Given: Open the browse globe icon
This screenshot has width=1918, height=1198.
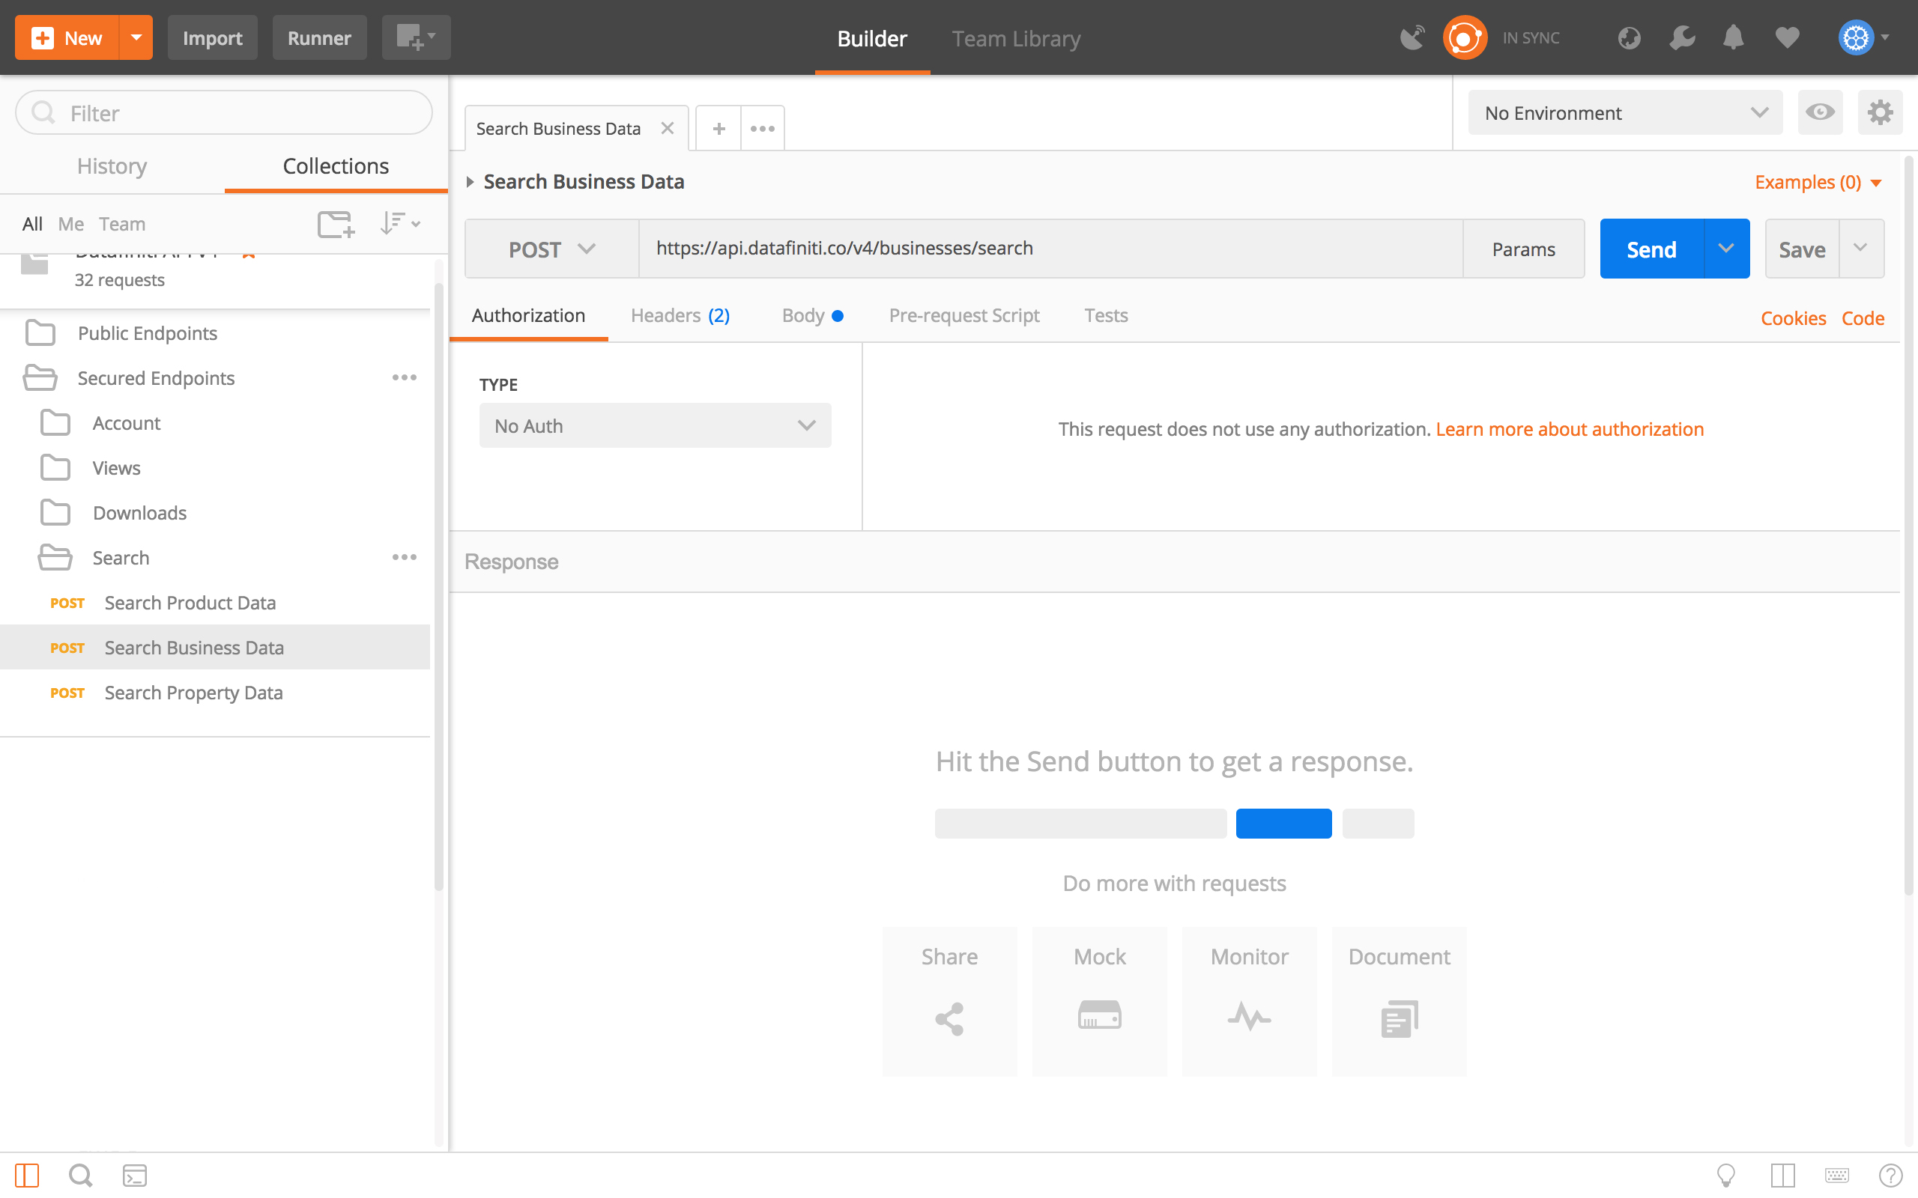Looking at the screenshot, I should point(1629,37).
